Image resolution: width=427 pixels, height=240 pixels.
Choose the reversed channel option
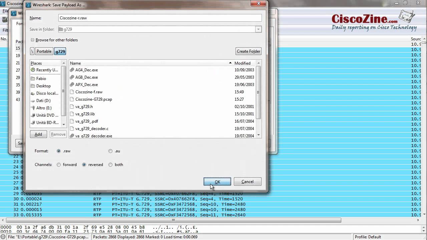point(84,165)
